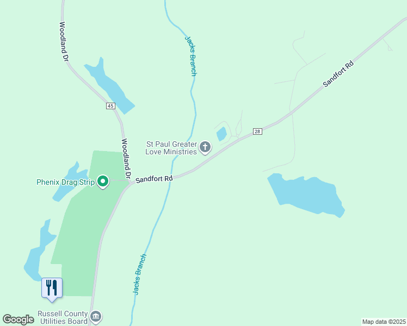The width and height of the screenshot is (407, 326).
Task: Click the small pond beside route 28
Action: (221, 134)
